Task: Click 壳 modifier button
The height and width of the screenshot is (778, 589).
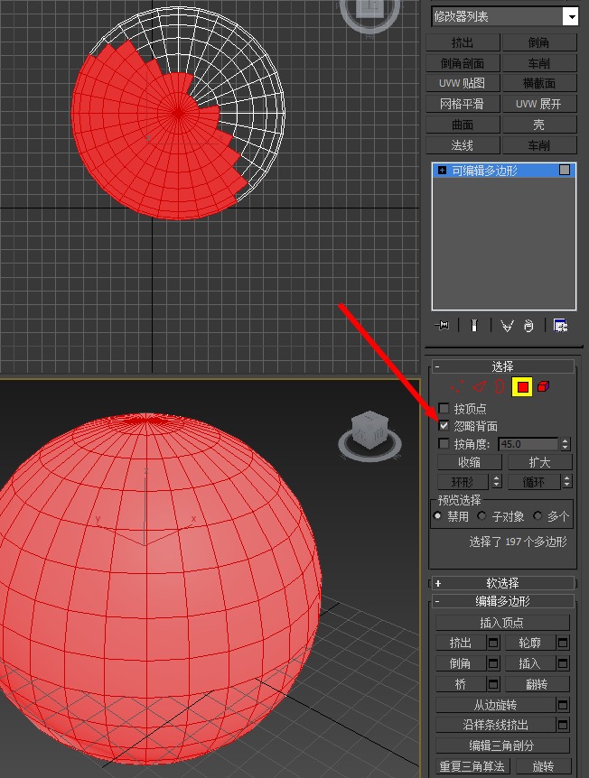Action: click(539, 125)
